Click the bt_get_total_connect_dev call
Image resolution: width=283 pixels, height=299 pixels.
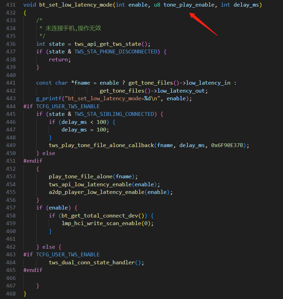(100, 216)
